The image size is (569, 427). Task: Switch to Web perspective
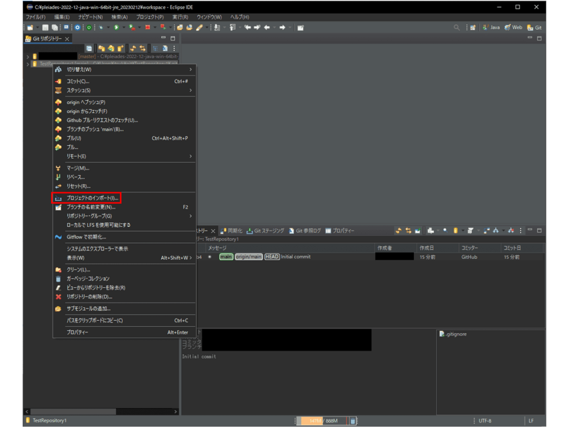[x=513, y=28]
